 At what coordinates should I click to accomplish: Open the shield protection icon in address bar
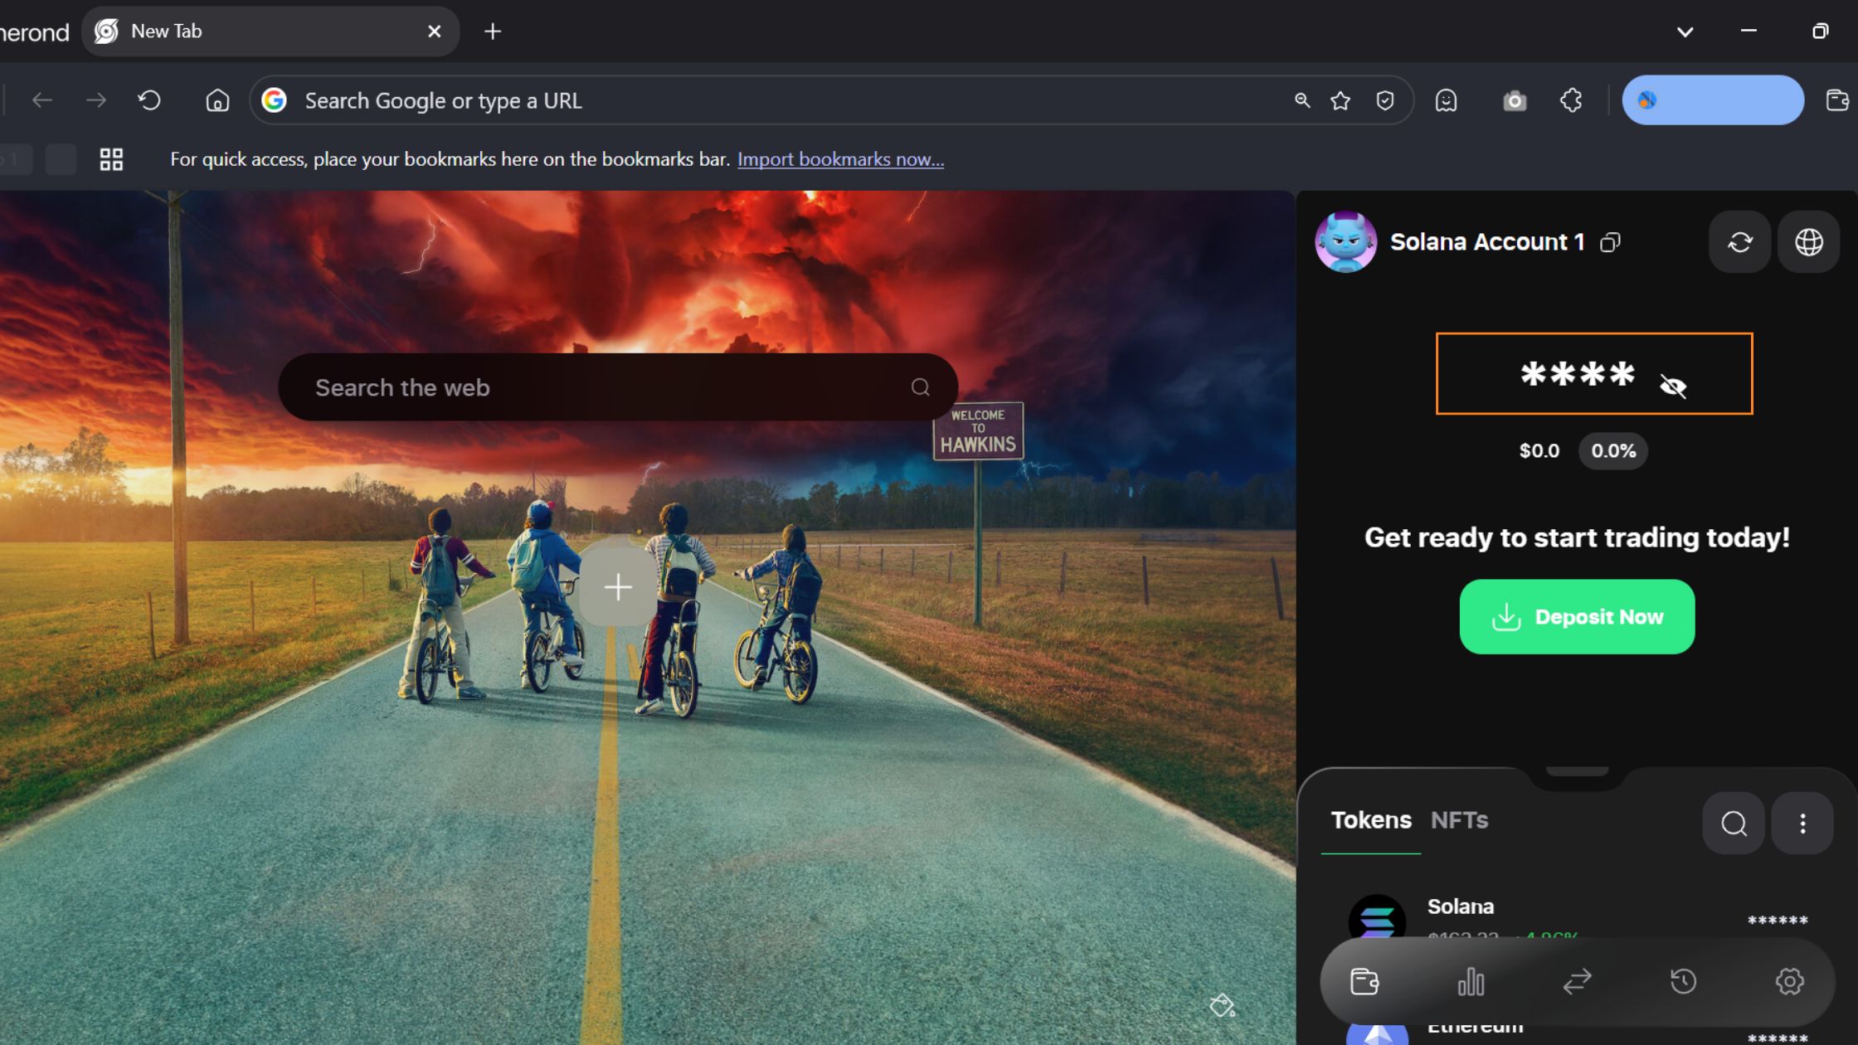1384,100
